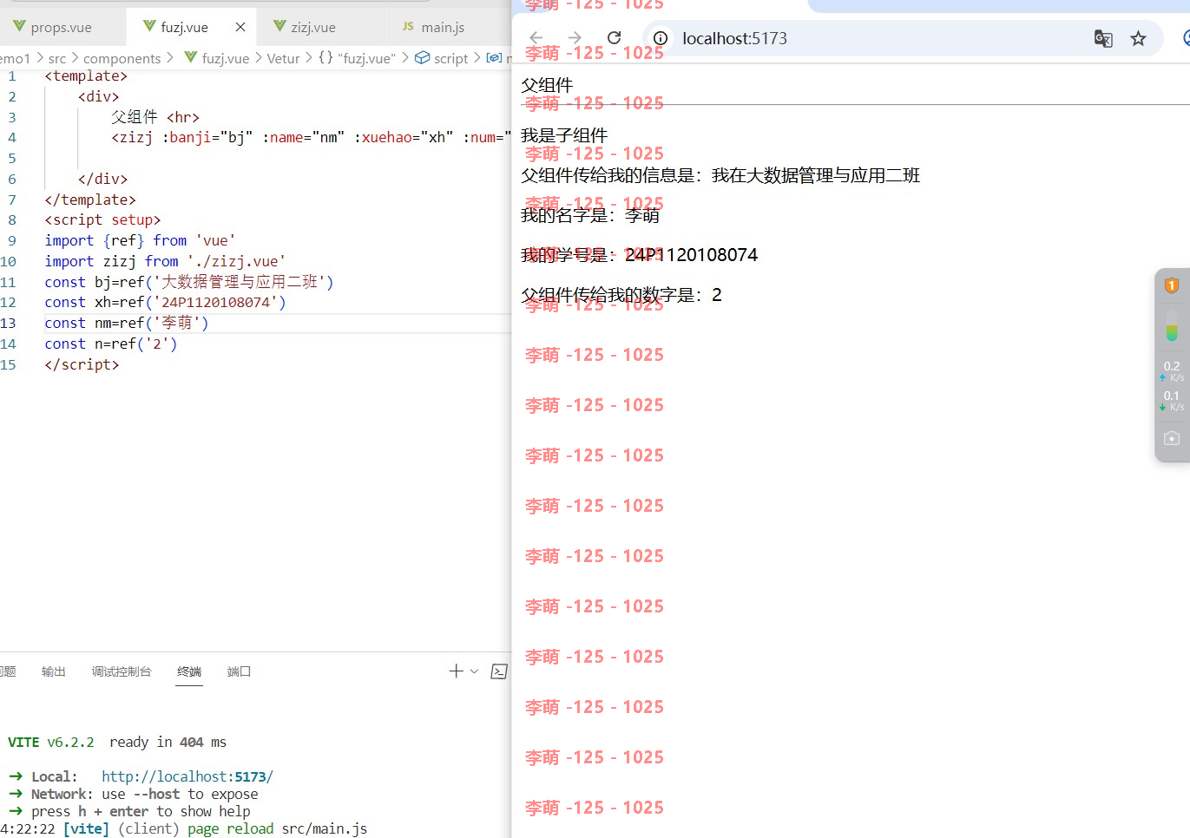View site information icon
Screen dimensions: 1190x838
661,38
